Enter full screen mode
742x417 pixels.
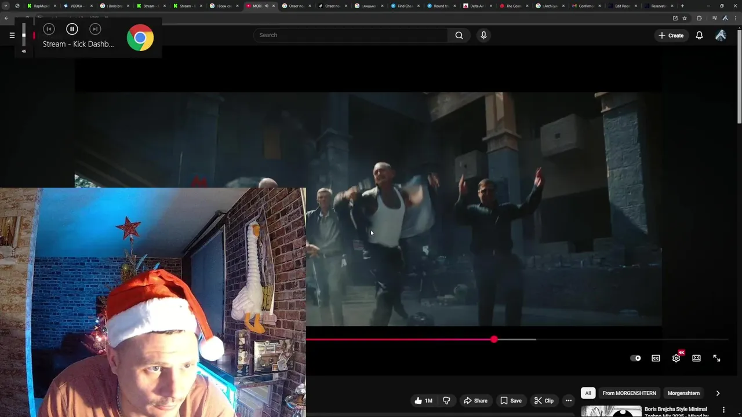tap(716, 358)
